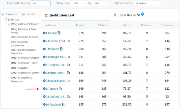Click the building icon beside Peking University
This screenshot has height=109, width=180.
click(x=69, y=73)
